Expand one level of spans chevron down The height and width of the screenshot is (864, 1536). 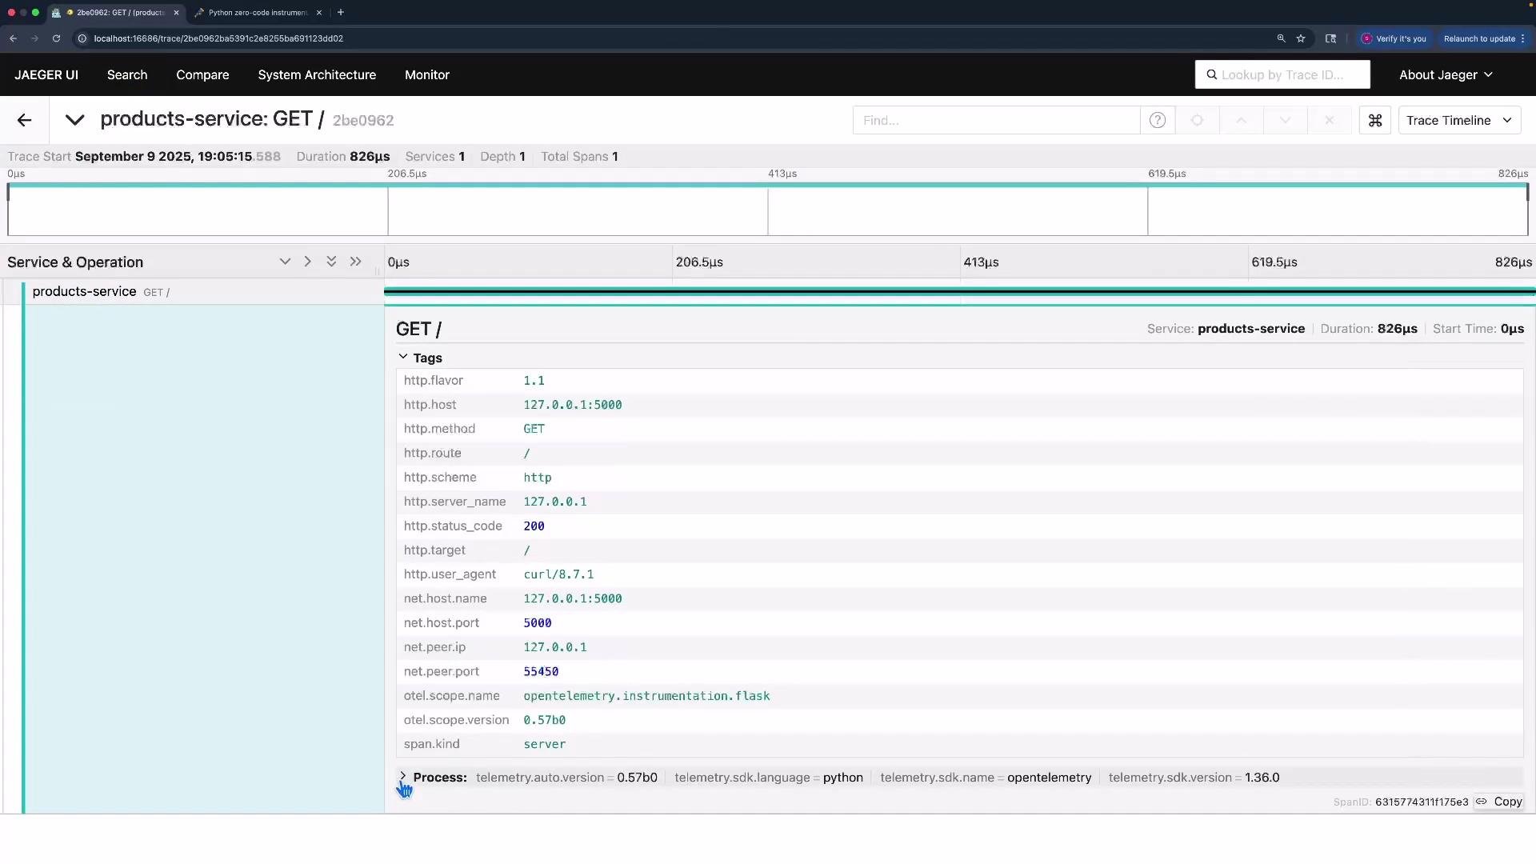285,262
